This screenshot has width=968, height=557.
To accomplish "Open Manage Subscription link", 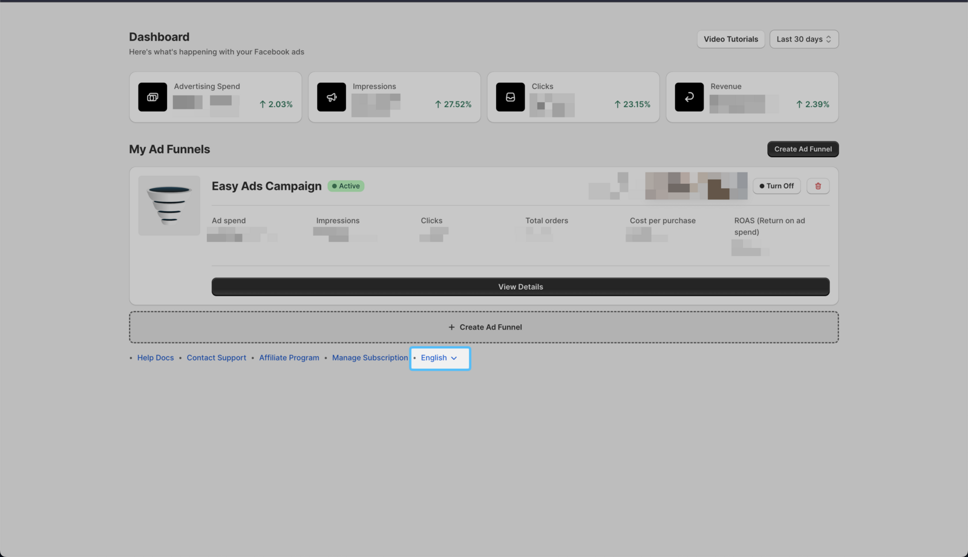I will 370,358.
